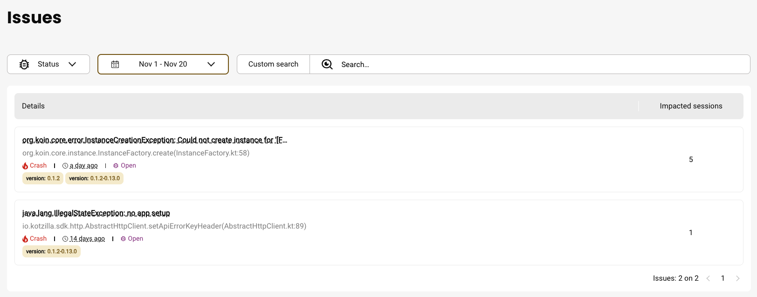Select page 1 in pagination
This screenshot has height=297, width=757.
pyautogui.click(x=723, y=278)
